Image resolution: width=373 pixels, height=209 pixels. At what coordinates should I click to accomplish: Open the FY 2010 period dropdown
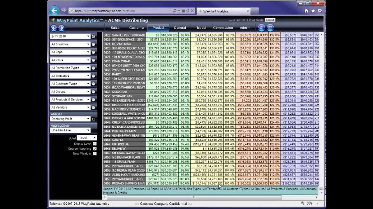click(x=70, y=36)
